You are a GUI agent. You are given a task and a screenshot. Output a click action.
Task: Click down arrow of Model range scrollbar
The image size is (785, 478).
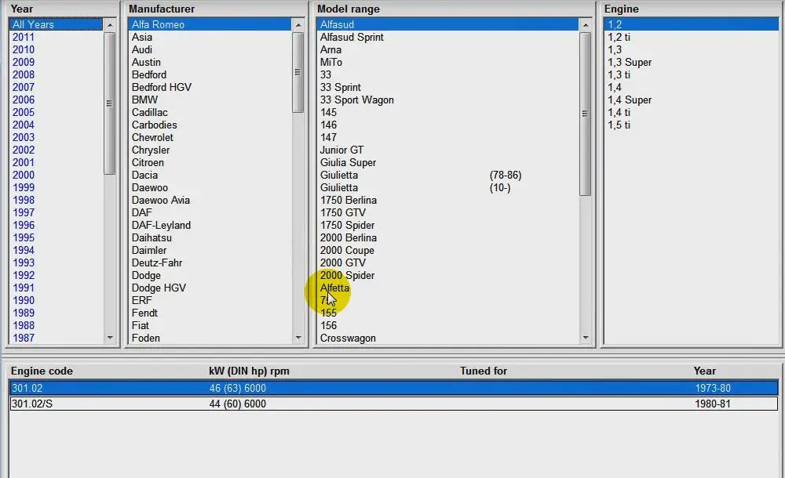click(x=586, y=338)
